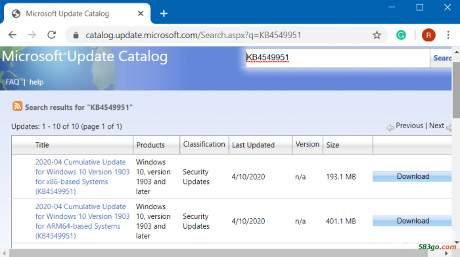This screenshot has width=460, height=257.
Task: Open a new tab with plus button
Action: coord(164,14)
